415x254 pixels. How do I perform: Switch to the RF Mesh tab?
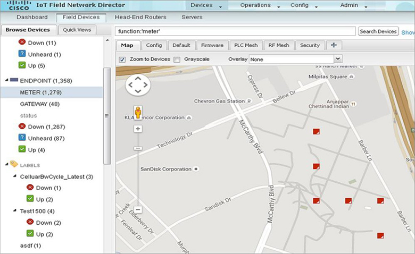[x=278, y=45]
